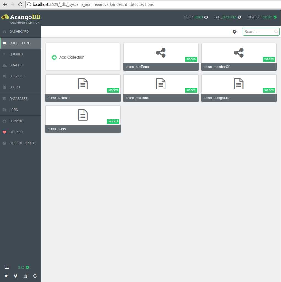Image resolution: width=281 pixels, height=282 pixels.
Task: Open the demo_sessions collection name bar
Action: (161, 98)
